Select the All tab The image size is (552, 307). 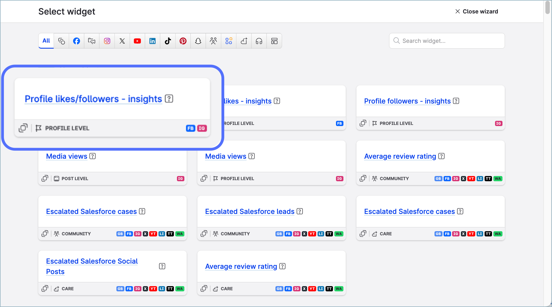pos(46,41)
